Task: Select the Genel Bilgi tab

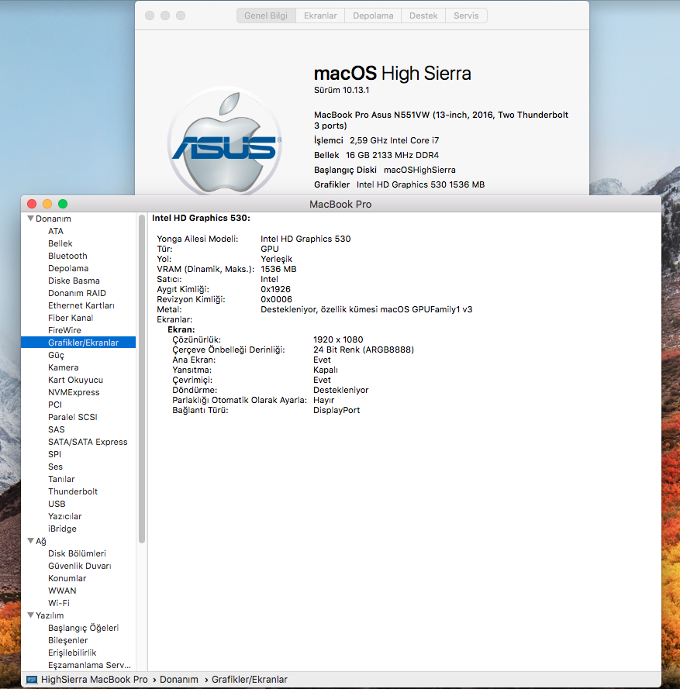Action: click(x=266, y=16)
